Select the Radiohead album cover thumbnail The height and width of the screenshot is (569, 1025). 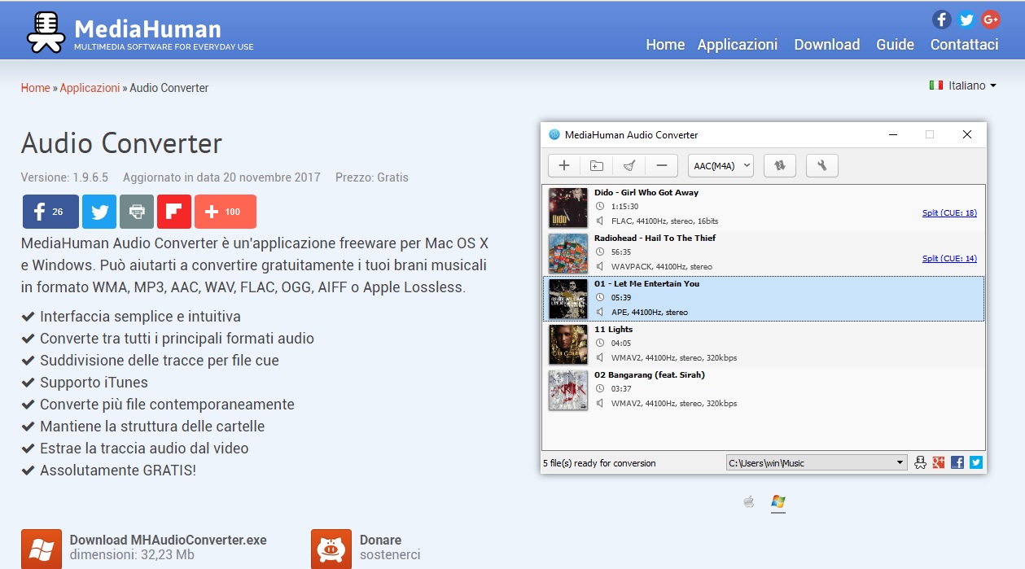pos(568,253)
